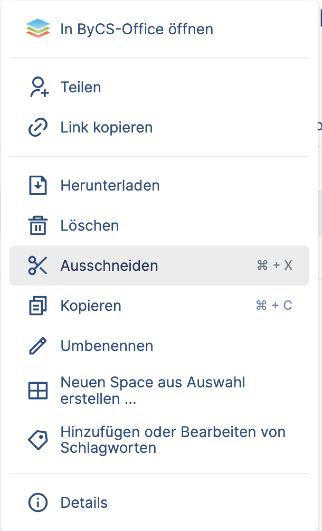Select 'Umbenennen' to rename the file

click(x=107, y=346)
